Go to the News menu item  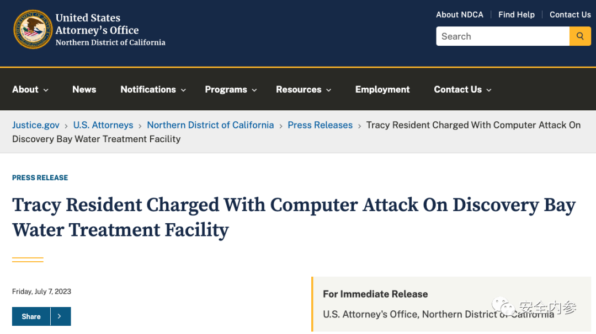tap(84, 90)
